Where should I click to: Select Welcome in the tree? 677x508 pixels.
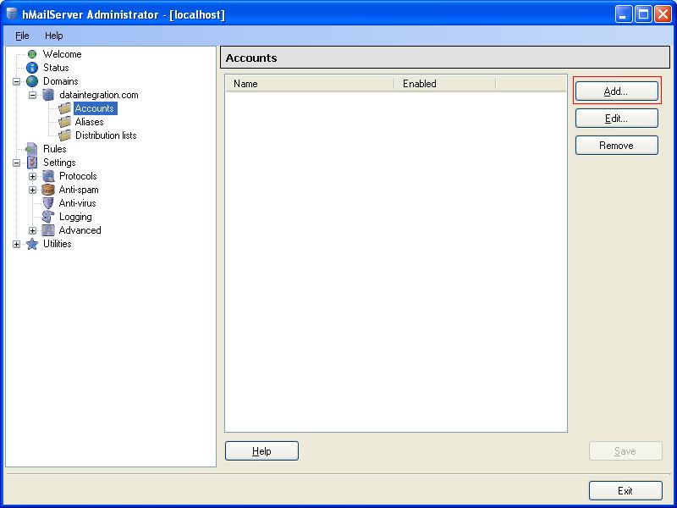tap(62, 54)
